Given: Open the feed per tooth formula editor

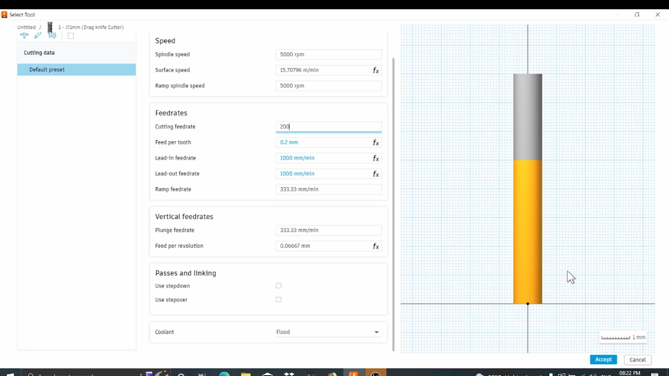Looking at the screenshot, I should (x=376, y=142).
